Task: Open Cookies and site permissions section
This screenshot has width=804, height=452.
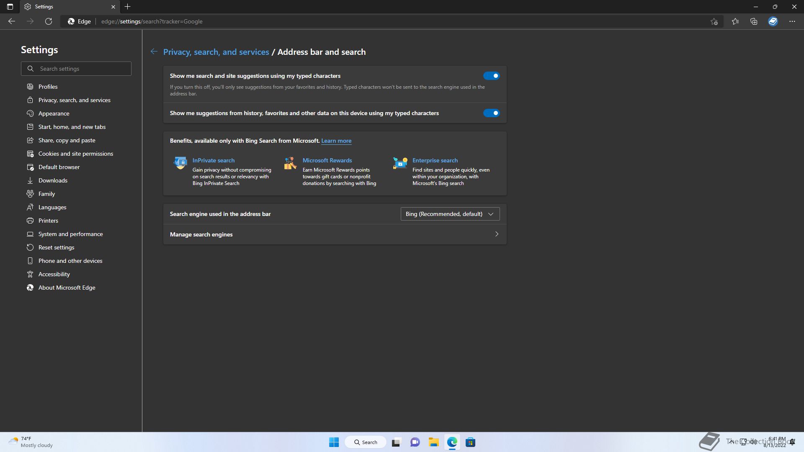Action: point(76,154)
